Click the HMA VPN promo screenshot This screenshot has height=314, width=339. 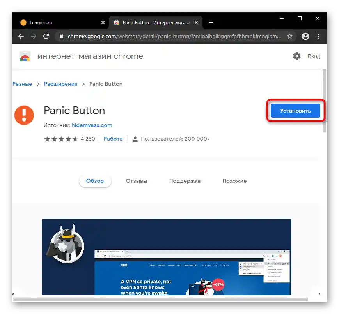click(x=167, y=257)
